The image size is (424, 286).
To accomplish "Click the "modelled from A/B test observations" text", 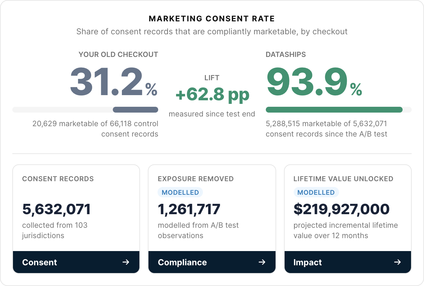I will pyautogui.click(x=198, y=230).
